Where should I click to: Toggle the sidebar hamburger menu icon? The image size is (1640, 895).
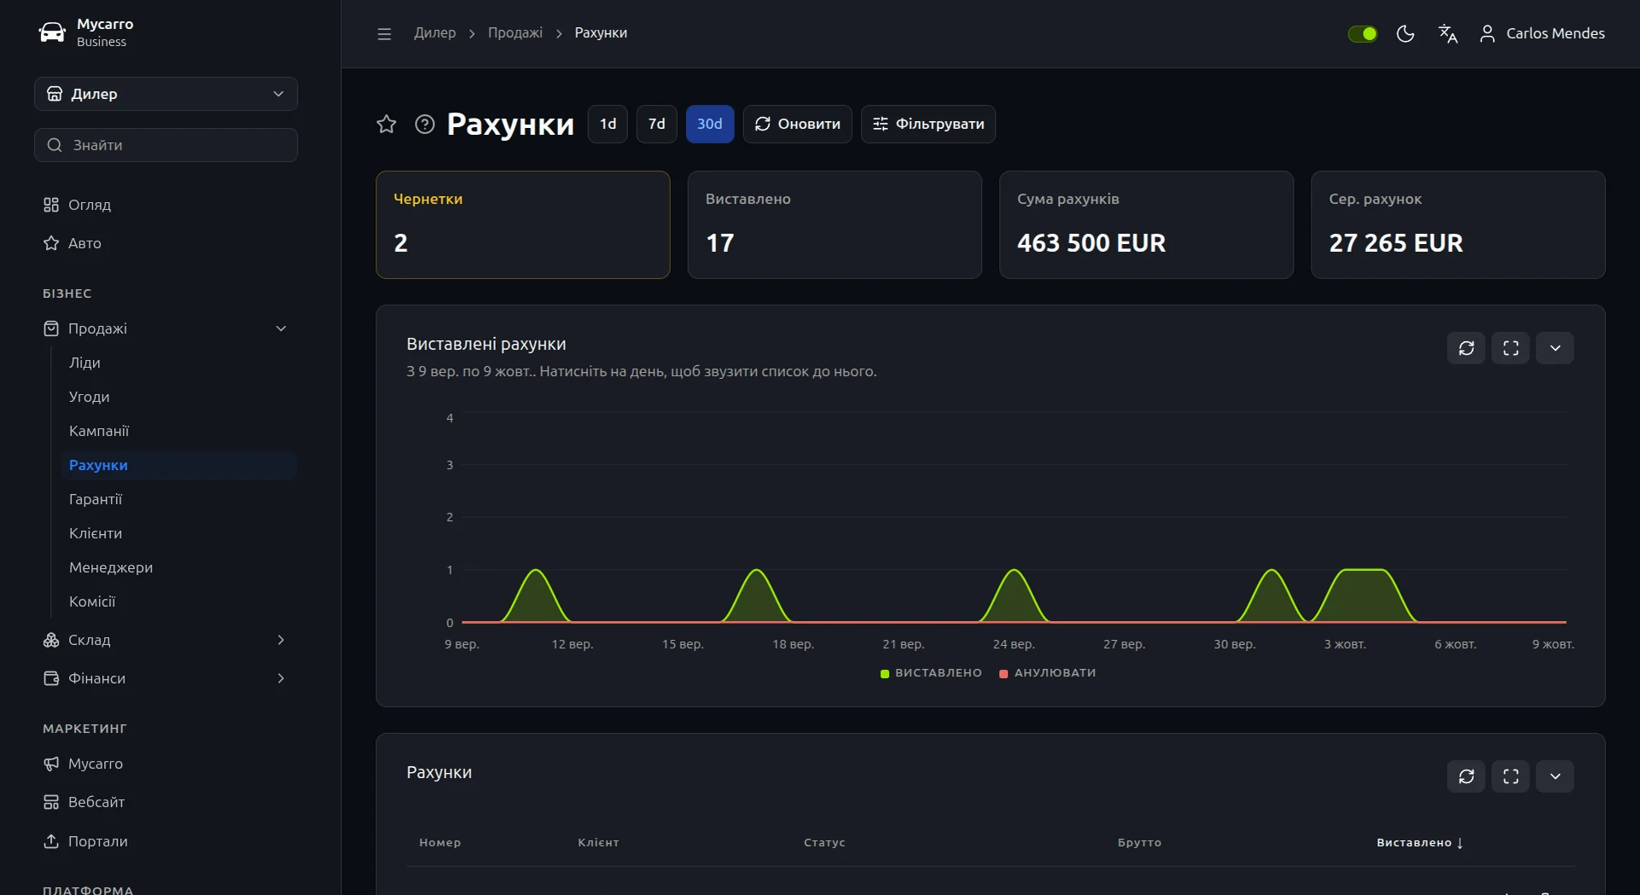point(384,33)
